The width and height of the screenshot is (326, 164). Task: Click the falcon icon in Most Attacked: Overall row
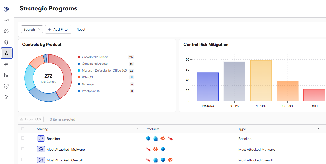(148, 160)
